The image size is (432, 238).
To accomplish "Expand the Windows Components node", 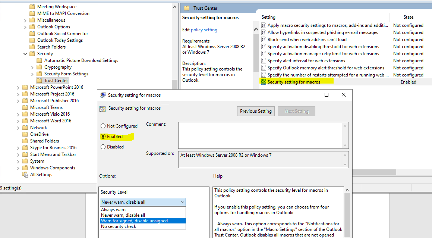I will pyautogui.click(x=18, y=168).
